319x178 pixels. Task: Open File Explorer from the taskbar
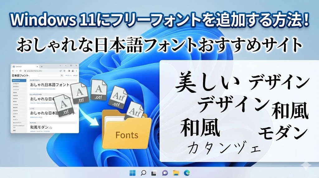pyautogui.click(x=176, y=173)
